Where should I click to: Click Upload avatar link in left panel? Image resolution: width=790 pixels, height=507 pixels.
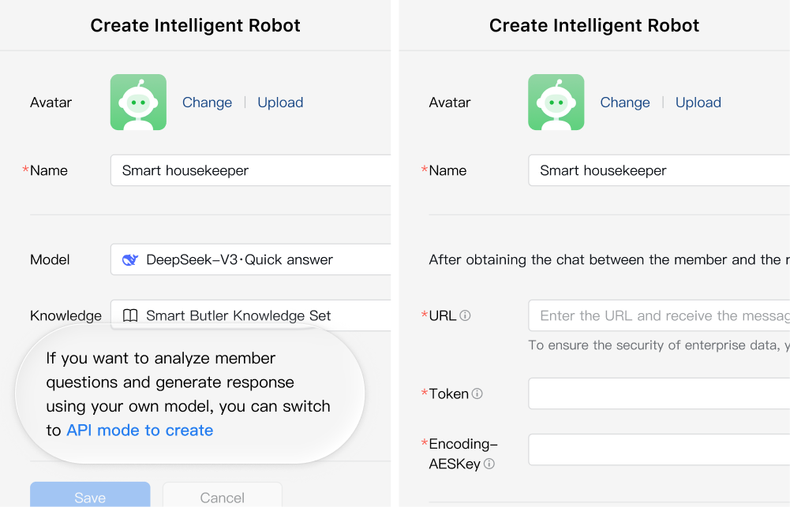point(280,103)
